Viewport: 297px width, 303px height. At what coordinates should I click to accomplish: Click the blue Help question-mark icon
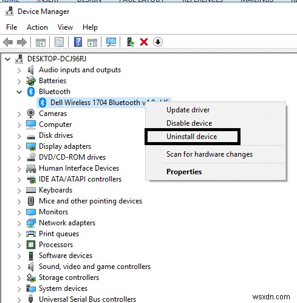[x=78, y=42]
